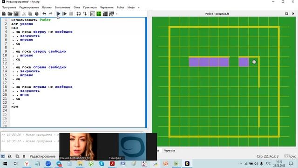The image size is (298, 168).
Task: Toggle the рус keyboard layout indicator
Action: (x=293, y=156)
